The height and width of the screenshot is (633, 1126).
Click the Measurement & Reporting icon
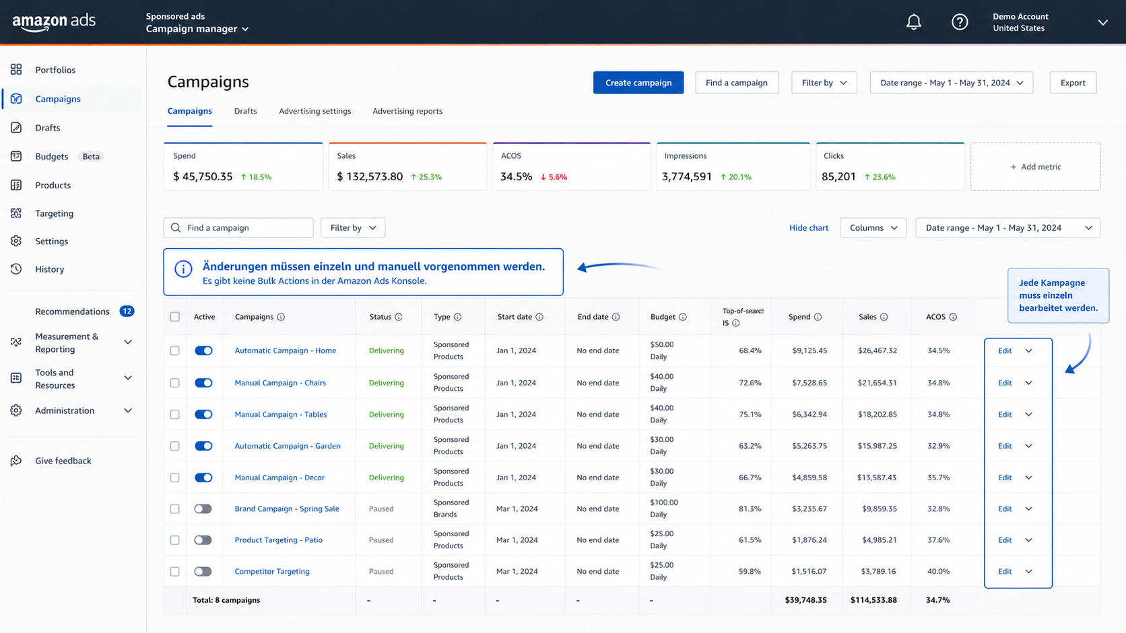click(16, 342)
